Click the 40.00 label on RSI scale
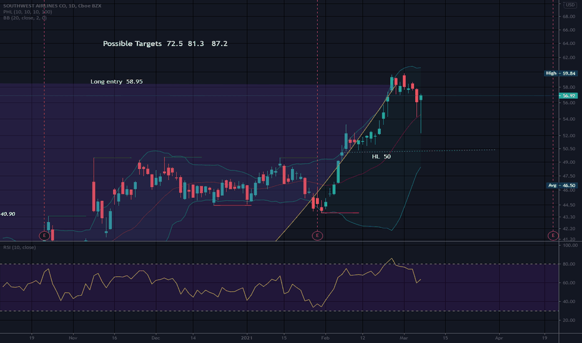 coord(569,302)
